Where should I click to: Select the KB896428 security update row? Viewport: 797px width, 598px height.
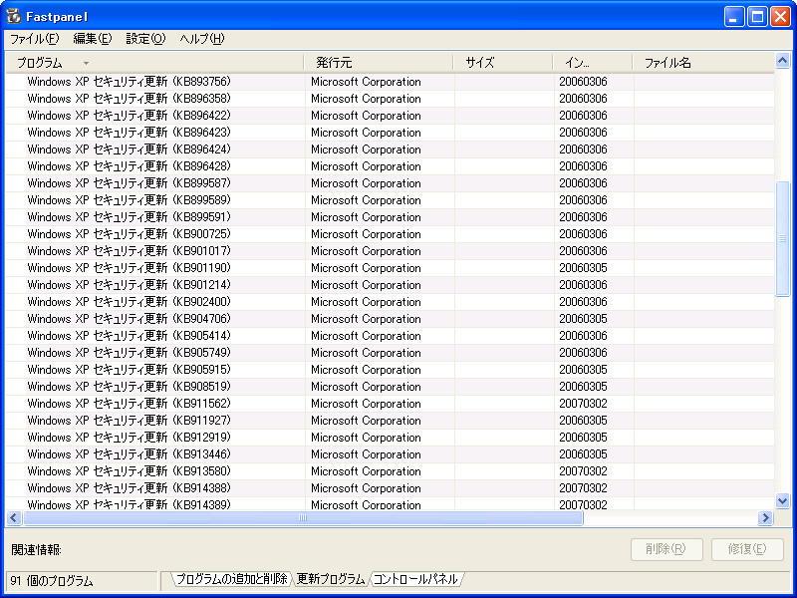pyautogui.click(x=390, y=166)
